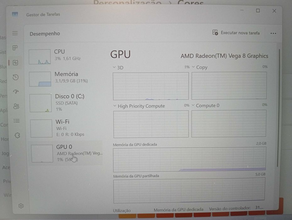Click the SSD (SATA) disk type text
Viewport: 292px width, 220px height.
(x=67, y=103)
